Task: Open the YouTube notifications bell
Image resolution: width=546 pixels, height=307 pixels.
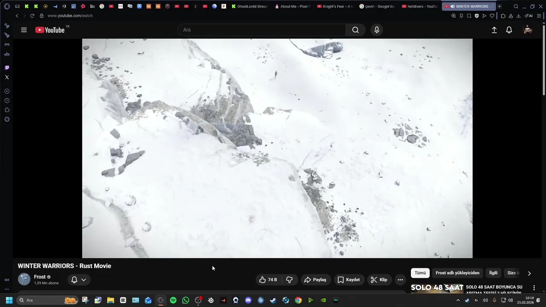Action: click(509, 30)
